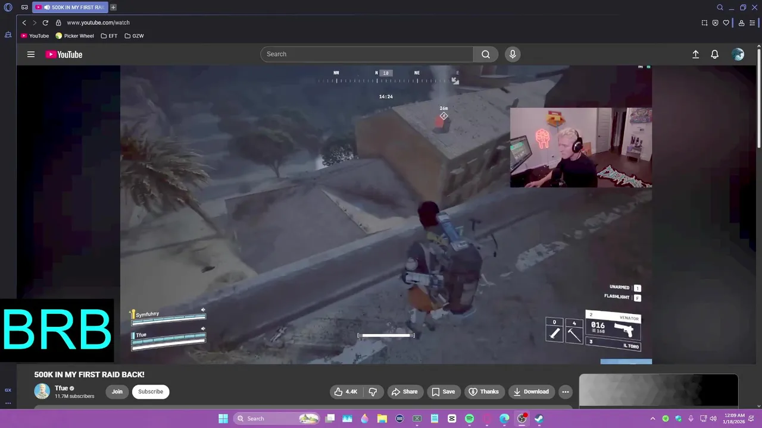This screenshot has width=762, height=428.
Task: Bookmark the page with the heart icon
Action: point(726,23)
